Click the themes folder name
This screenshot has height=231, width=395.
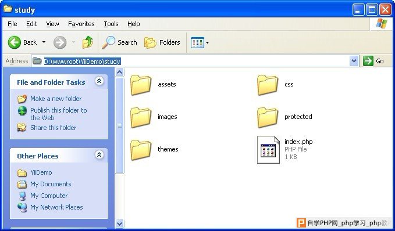[168, 149]
